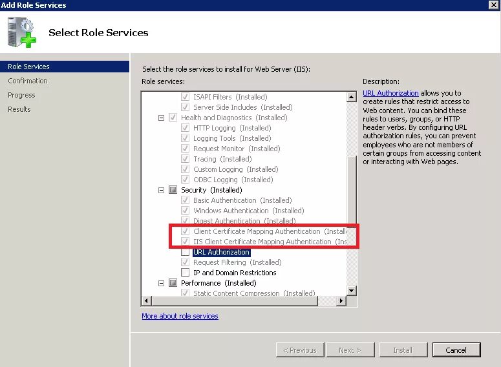Select Client Certificate Mapping Authentication row
This screenshot has height=367, width=501.
click(x=270, y=231)
